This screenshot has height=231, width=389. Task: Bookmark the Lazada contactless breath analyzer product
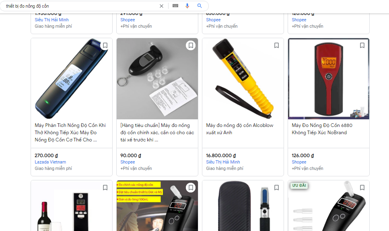105,45
